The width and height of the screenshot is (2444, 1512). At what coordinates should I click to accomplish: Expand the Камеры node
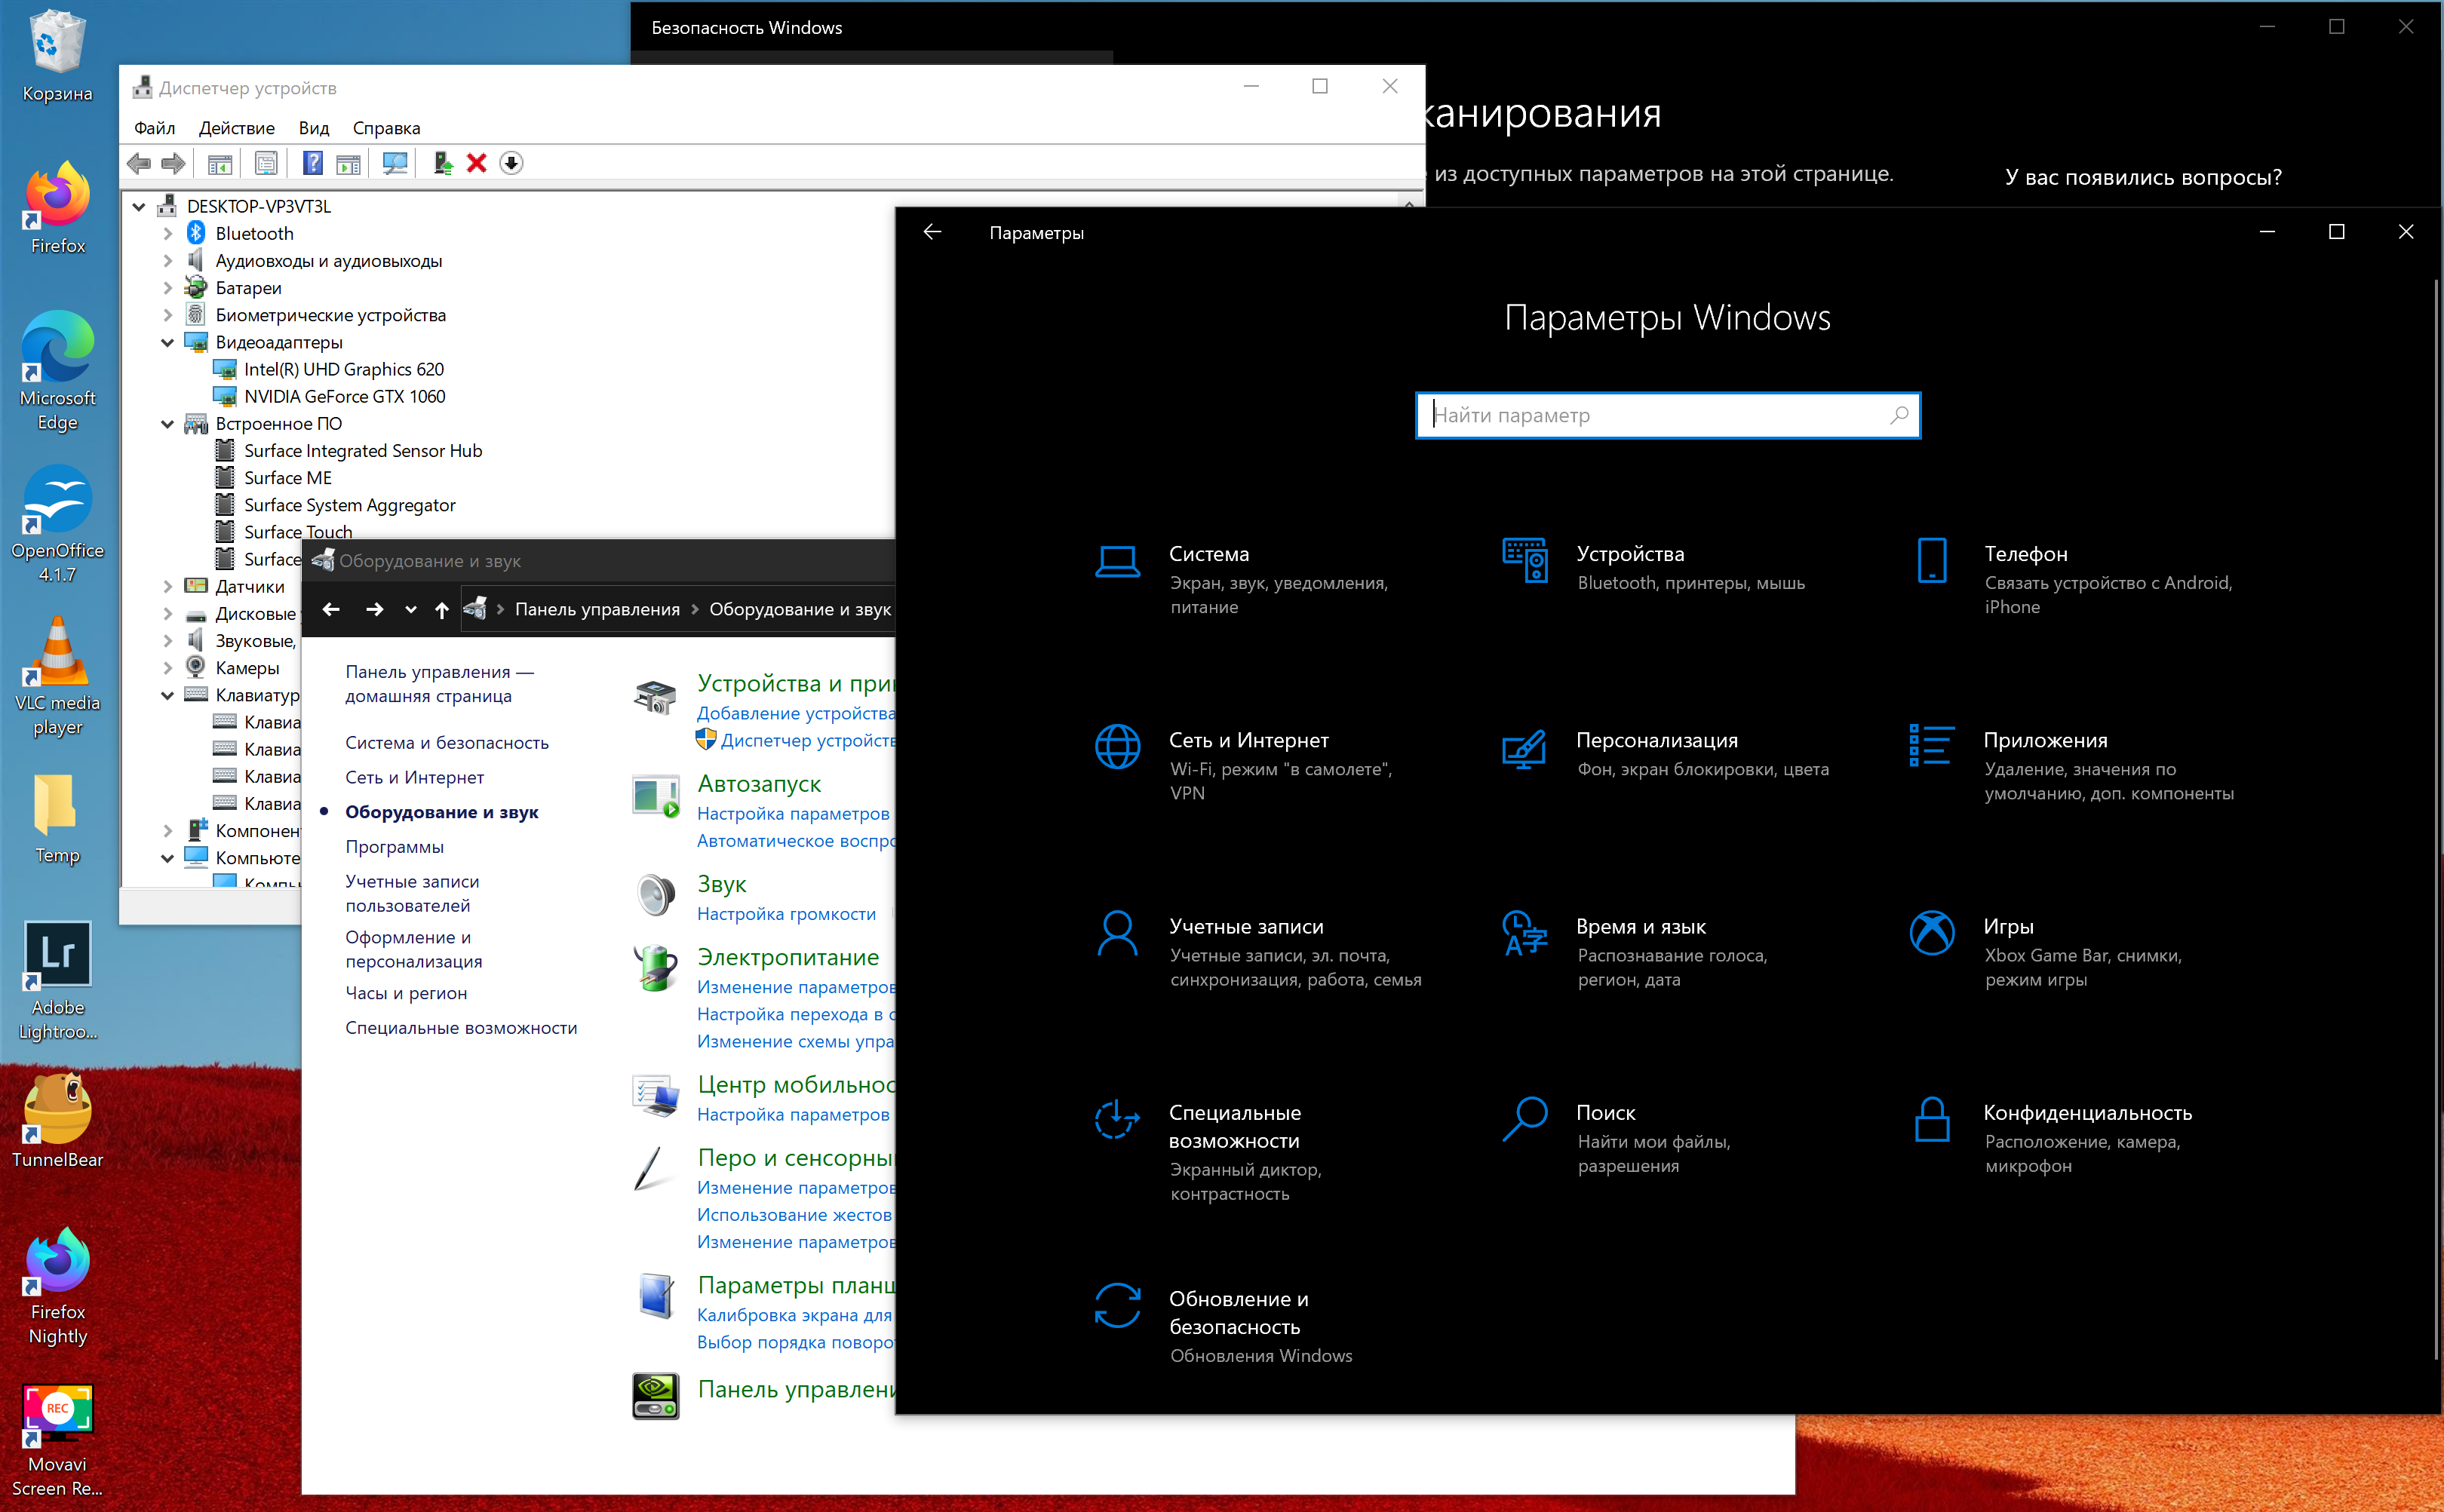click(x=168, y=668)
